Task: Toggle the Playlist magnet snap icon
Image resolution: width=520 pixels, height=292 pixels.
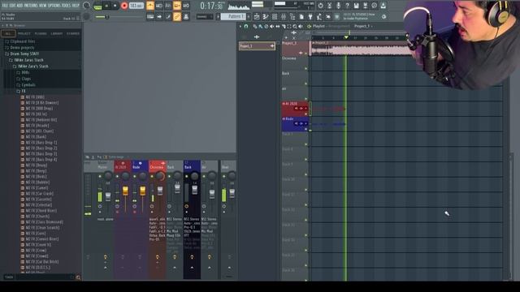Action: tap(246, 27)
